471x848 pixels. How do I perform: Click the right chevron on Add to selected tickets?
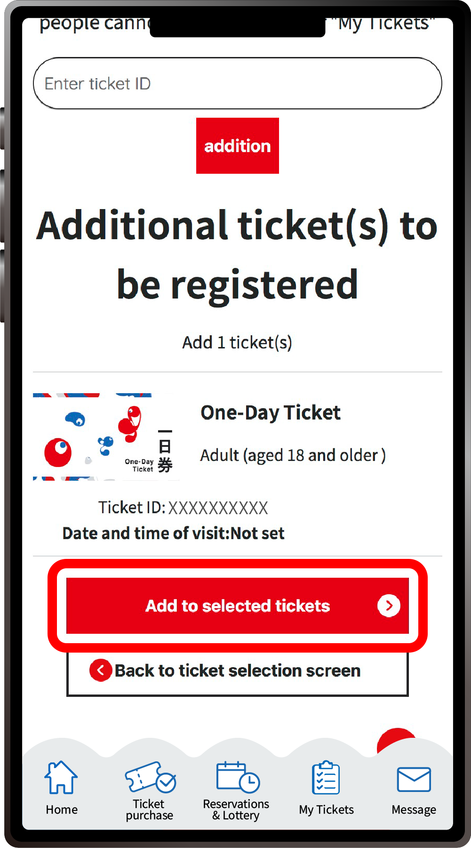[x=389, y=606]
